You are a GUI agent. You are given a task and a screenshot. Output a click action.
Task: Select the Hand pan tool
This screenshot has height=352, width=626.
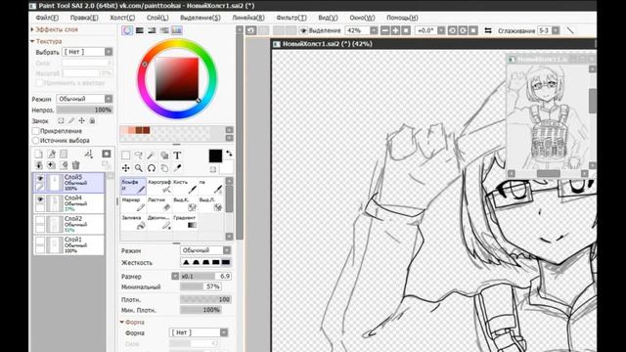tap(164, 168)
